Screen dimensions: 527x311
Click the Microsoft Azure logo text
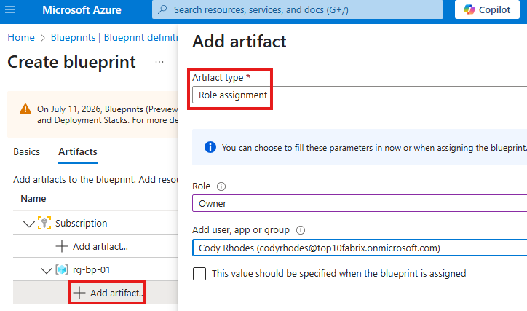click(82, 10)
